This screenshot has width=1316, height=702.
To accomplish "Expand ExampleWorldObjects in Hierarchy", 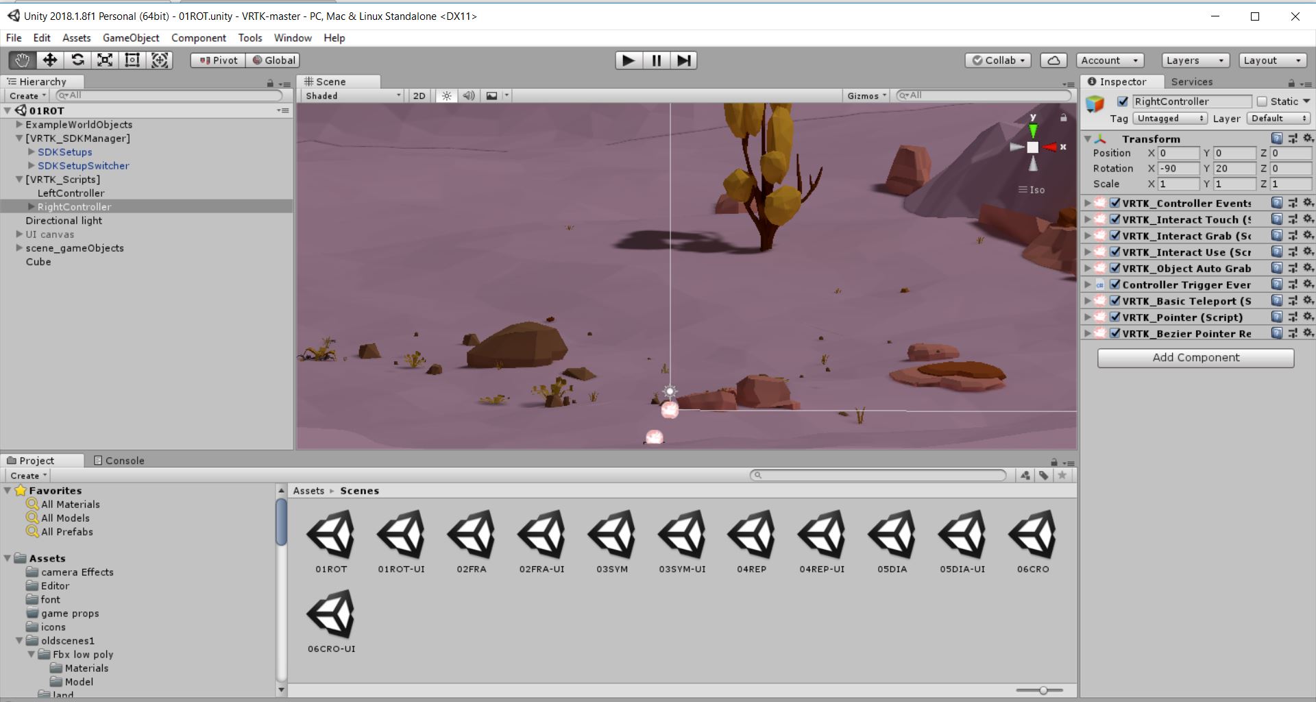I will click(x=19, y=125).
